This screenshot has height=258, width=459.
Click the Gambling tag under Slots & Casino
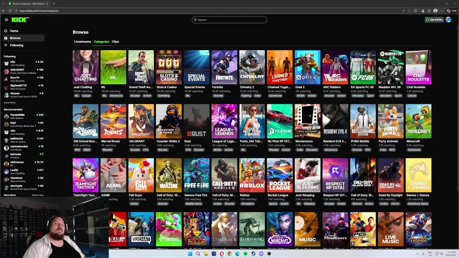point(164,96)
